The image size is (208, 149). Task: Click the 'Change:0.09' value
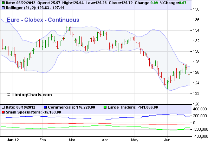[146, 3]
